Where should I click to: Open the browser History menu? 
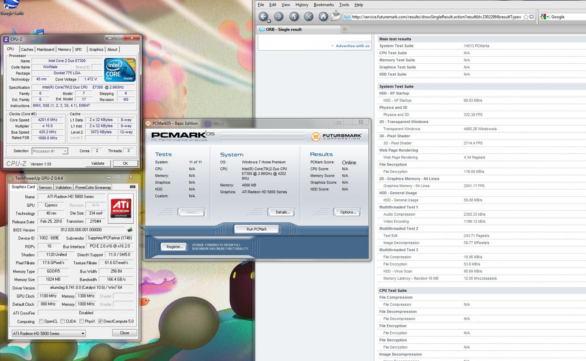tap(302, 5)
